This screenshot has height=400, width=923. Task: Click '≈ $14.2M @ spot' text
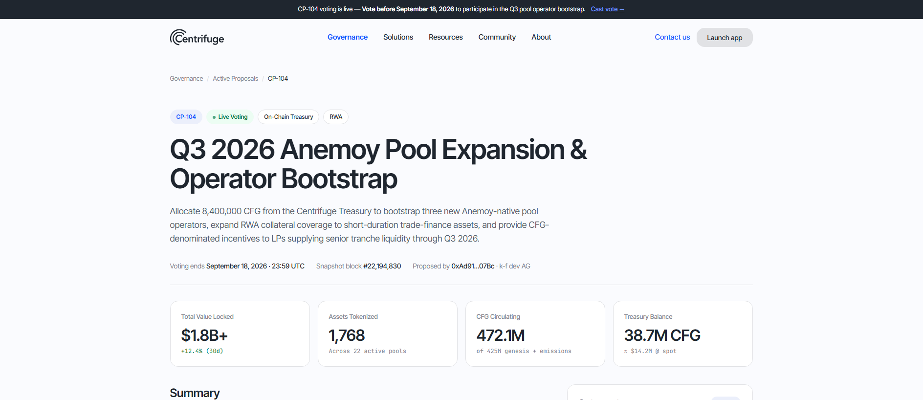[650, 351]
